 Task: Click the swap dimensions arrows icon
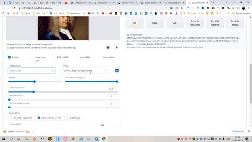(x=117, y=47)
